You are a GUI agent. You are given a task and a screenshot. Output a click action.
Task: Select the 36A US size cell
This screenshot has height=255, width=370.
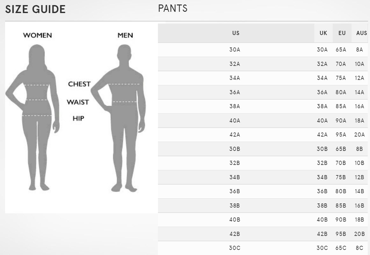click(235, 92)
